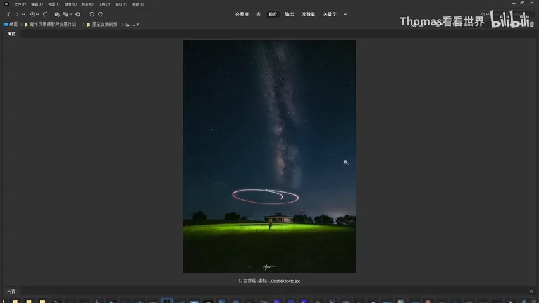Go back with the left arrow
The image size is (539, 303).
9,15
